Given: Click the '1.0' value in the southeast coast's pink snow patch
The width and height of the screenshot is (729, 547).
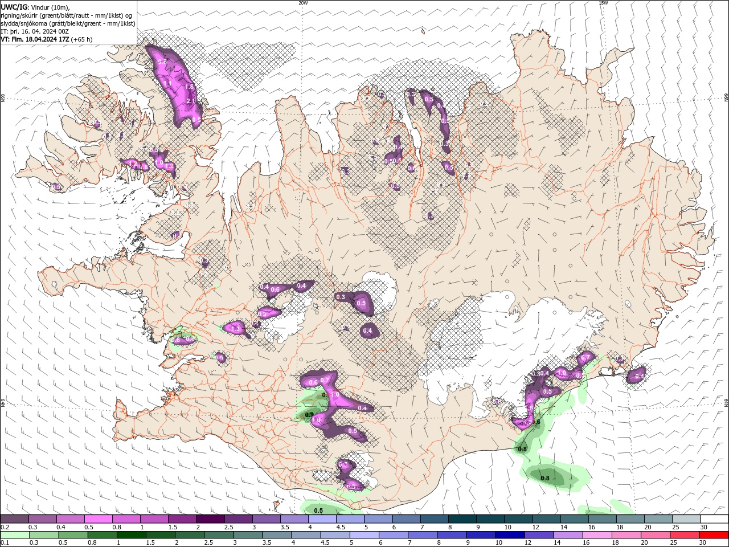Looking at the screenshot, I should [x=562, y=373].
